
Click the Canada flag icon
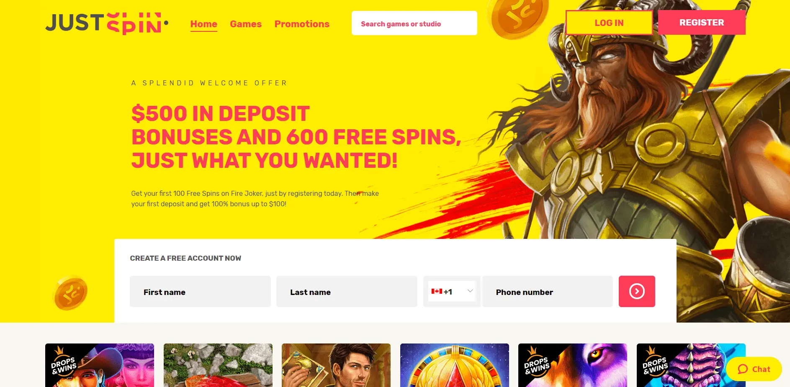click(437, 292)
